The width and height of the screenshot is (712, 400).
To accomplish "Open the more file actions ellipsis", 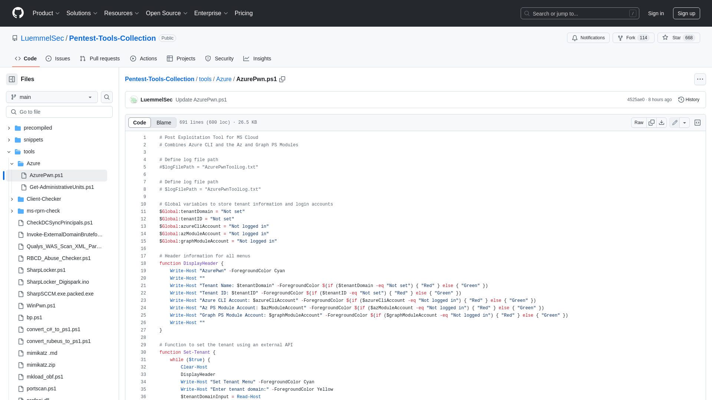I will pyautogui.click(x=700, y=79).
